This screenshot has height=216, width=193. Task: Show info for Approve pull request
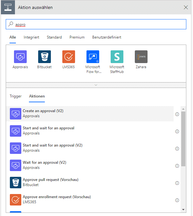point(177,183)
